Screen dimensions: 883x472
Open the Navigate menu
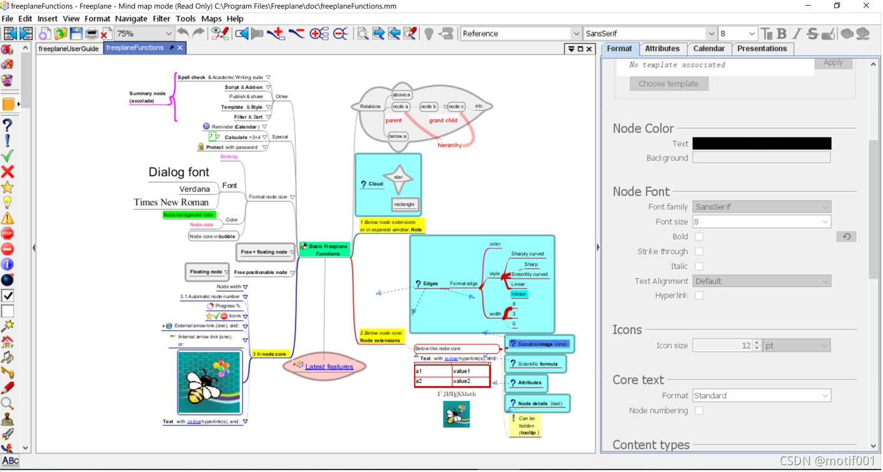[x=131, y=19]
